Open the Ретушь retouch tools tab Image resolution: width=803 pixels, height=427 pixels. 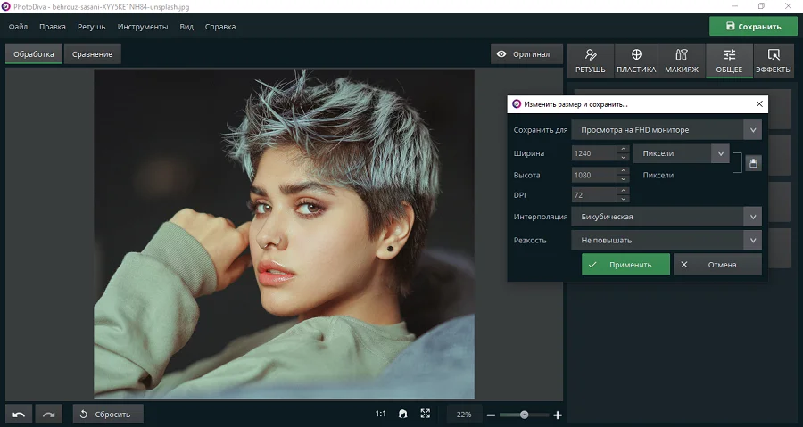pyautogui.click(x=590, y=61)
